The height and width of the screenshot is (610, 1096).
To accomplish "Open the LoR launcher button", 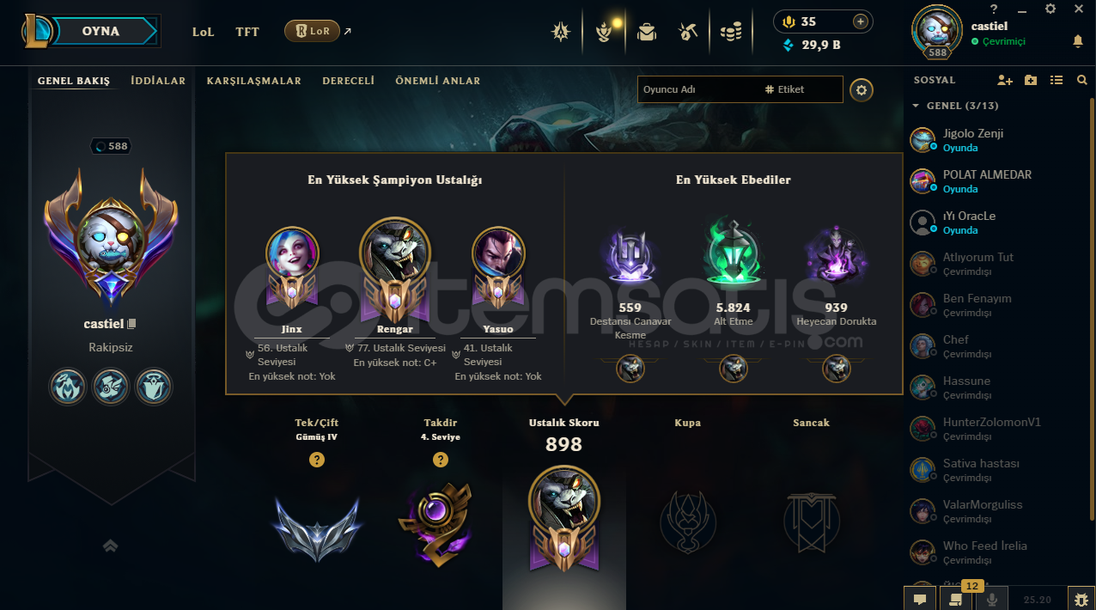I will tap(312, 31).
